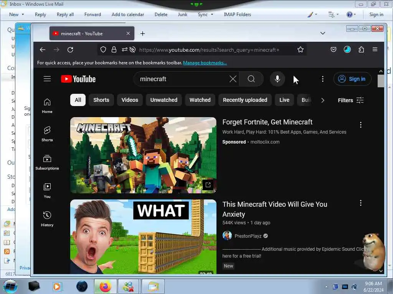The image size is (393, 294).
Task: Open a new Firefox tab
Action: coord(143,34)
